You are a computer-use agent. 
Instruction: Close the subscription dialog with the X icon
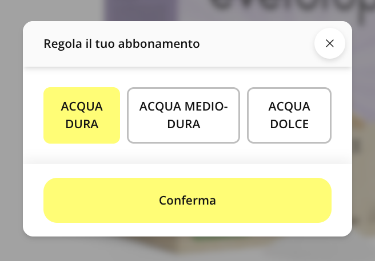pos(329,43)
